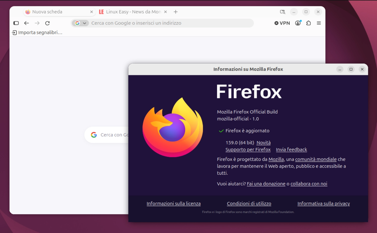377x233 pixels.
Task: Go back with the left arrow button
Action: click(26, 23)
